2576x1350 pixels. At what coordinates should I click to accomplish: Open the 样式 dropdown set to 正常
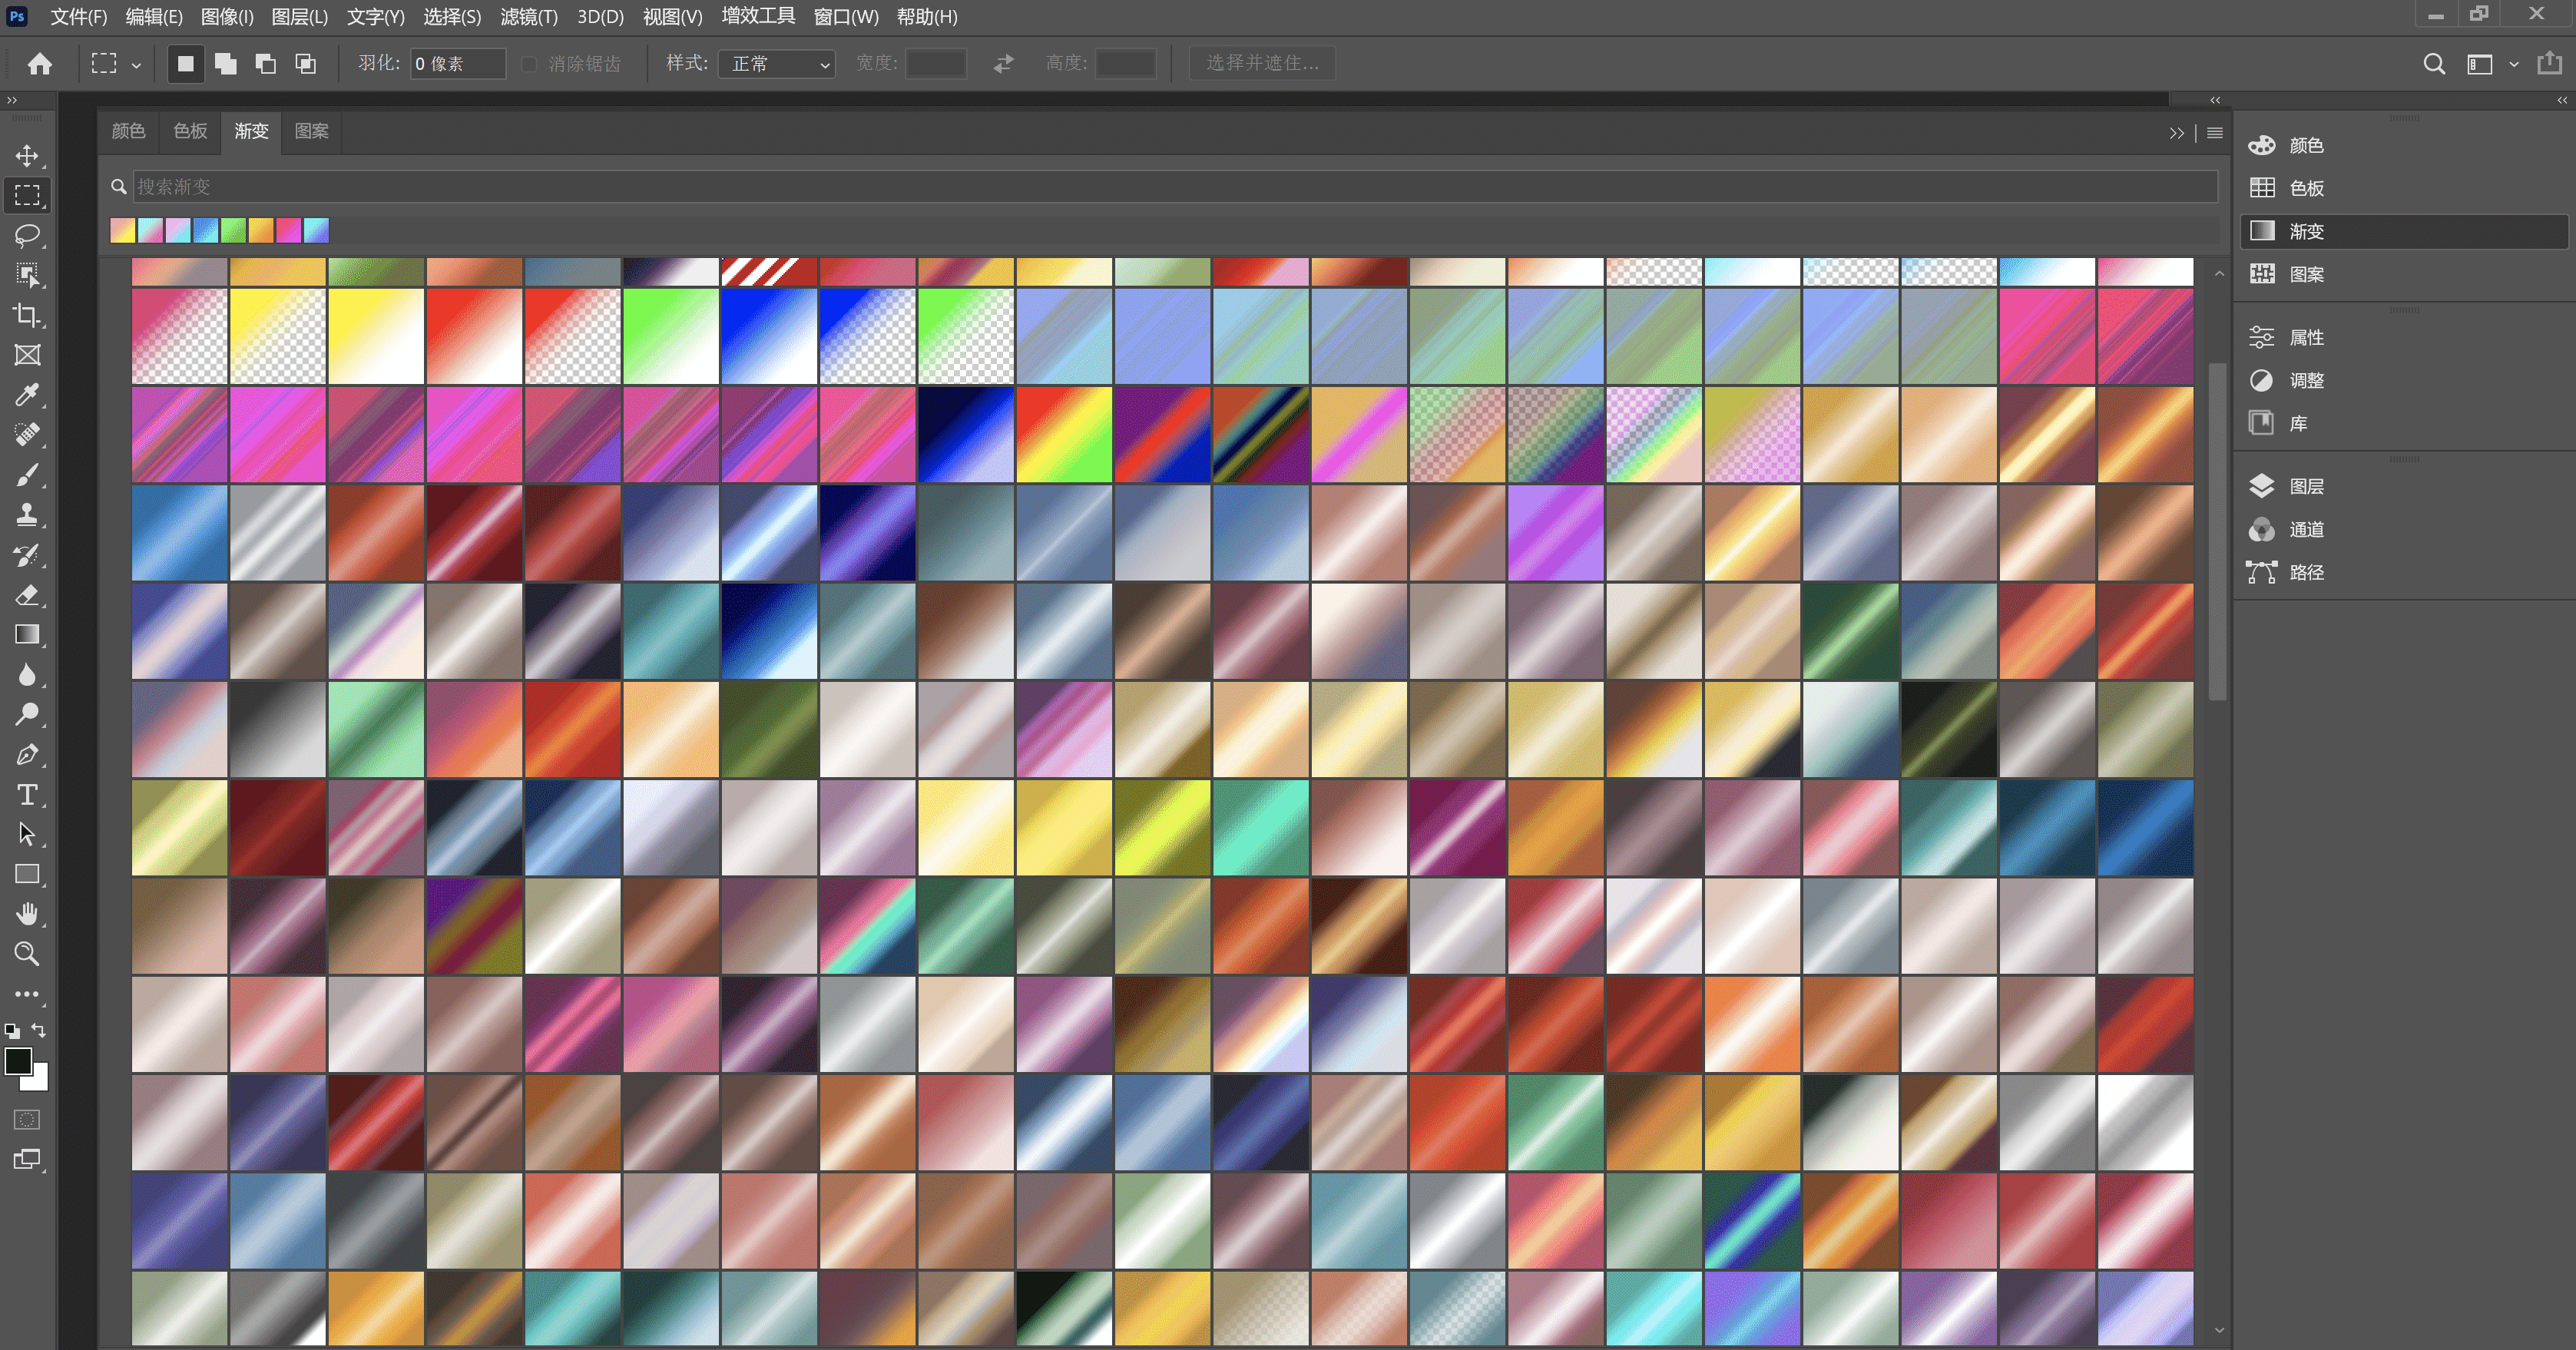[x=777, y=64]
